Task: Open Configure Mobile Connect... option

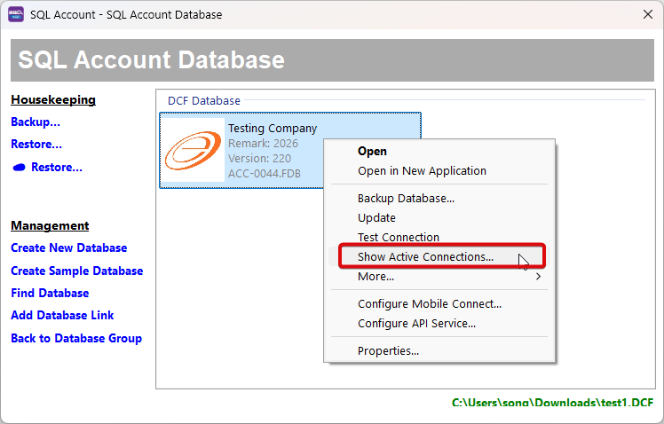Action: click(429, 304)
